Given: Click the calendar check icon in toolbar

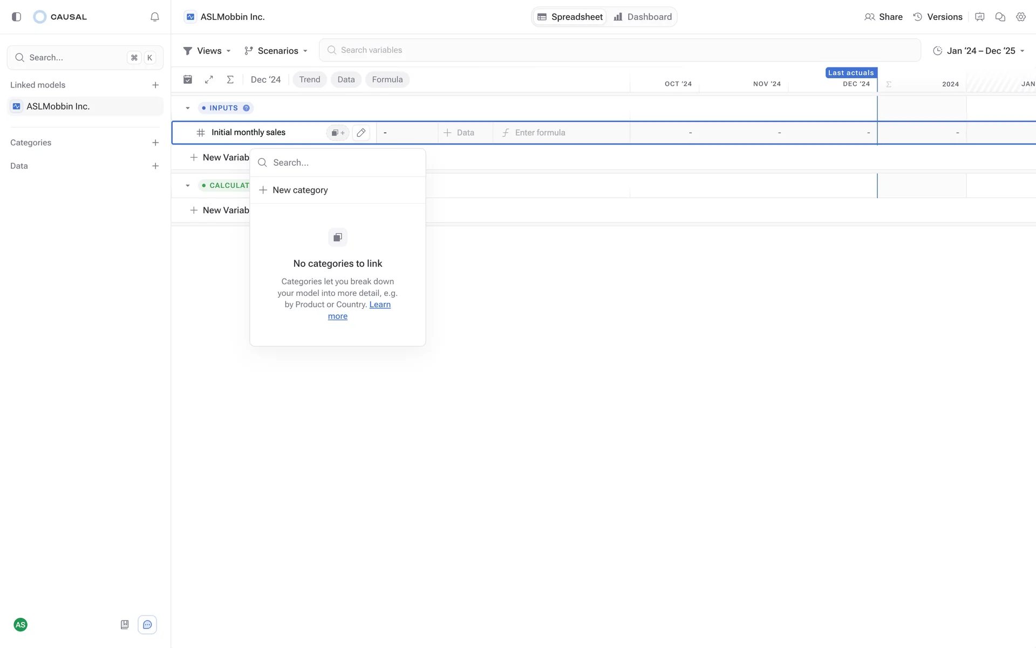Looking at the screenshot, I should pyautogui.click(x=188, y=79).
